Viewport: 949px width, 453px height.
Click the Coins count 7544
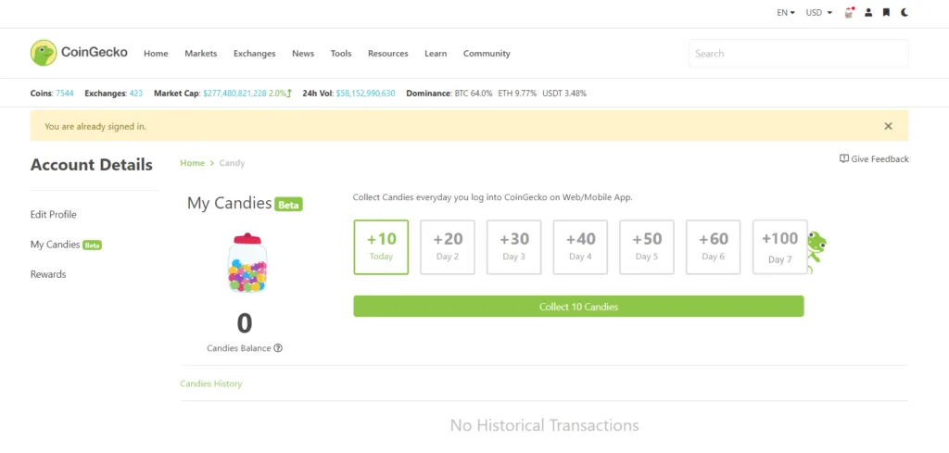tap(64, 94)
